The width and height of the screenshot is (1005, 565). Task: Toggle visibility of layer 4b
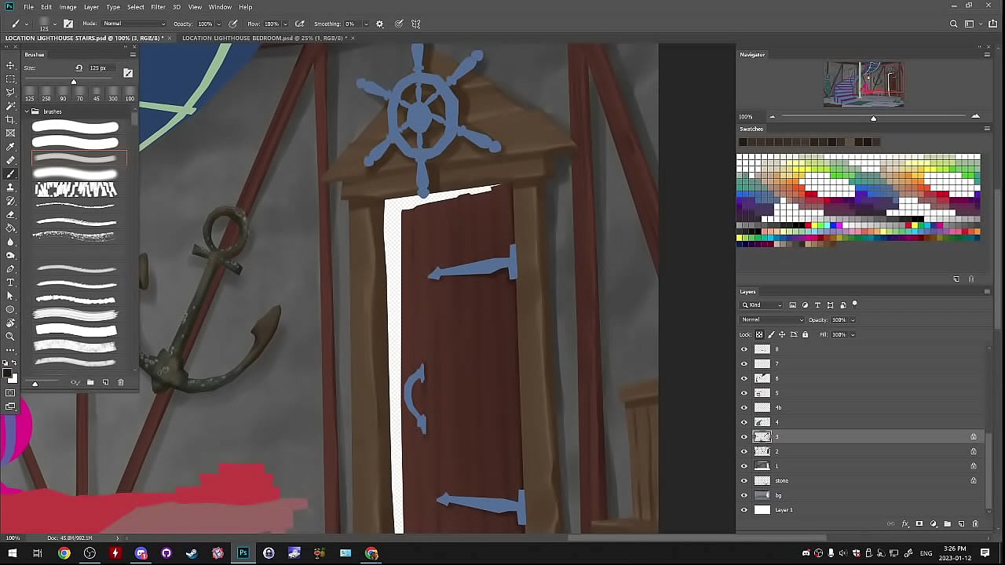click(744, 407)
